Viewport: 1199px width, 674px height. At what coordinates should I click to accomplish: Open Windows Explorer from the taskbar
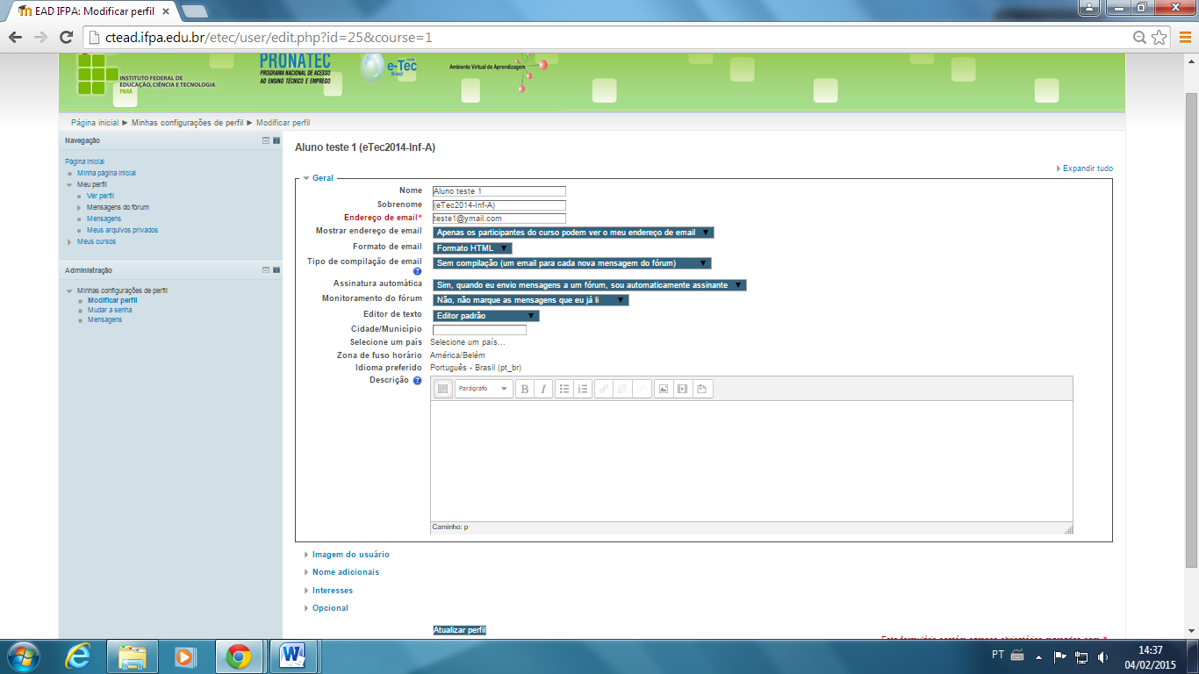(133, 656)
